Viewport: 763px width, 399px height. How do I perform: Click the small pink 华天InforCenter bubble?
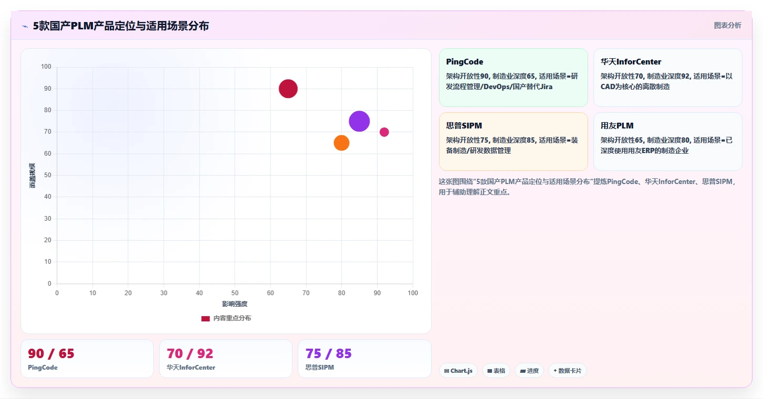pyautogui.click(x=384, y=132)
